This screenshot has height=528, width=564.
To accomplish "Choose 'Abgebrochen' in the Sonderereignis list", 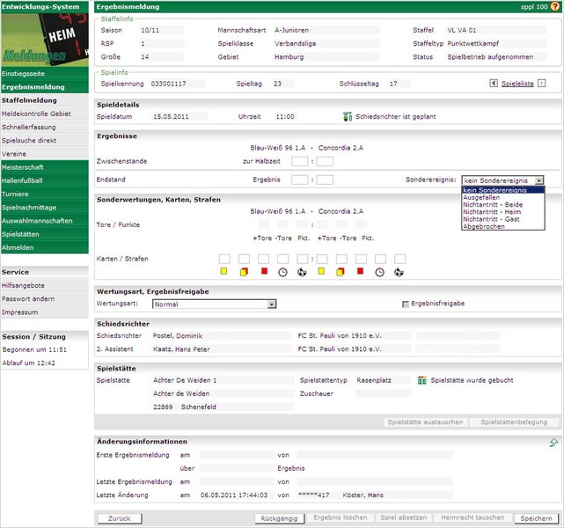I will 481,226.
